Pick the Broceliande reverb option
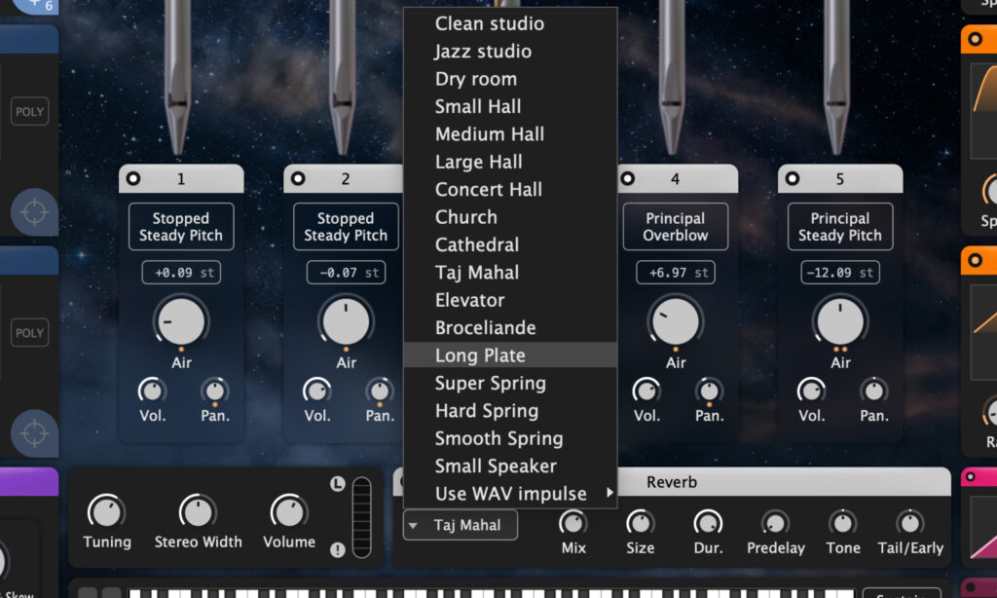997x598 pixels. pos(510,327)
